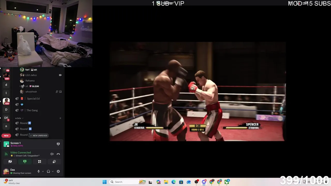331x186 pixels.
Task: Launch Microsoft 365 Copilot from taskbar
Action: [158, 182]
